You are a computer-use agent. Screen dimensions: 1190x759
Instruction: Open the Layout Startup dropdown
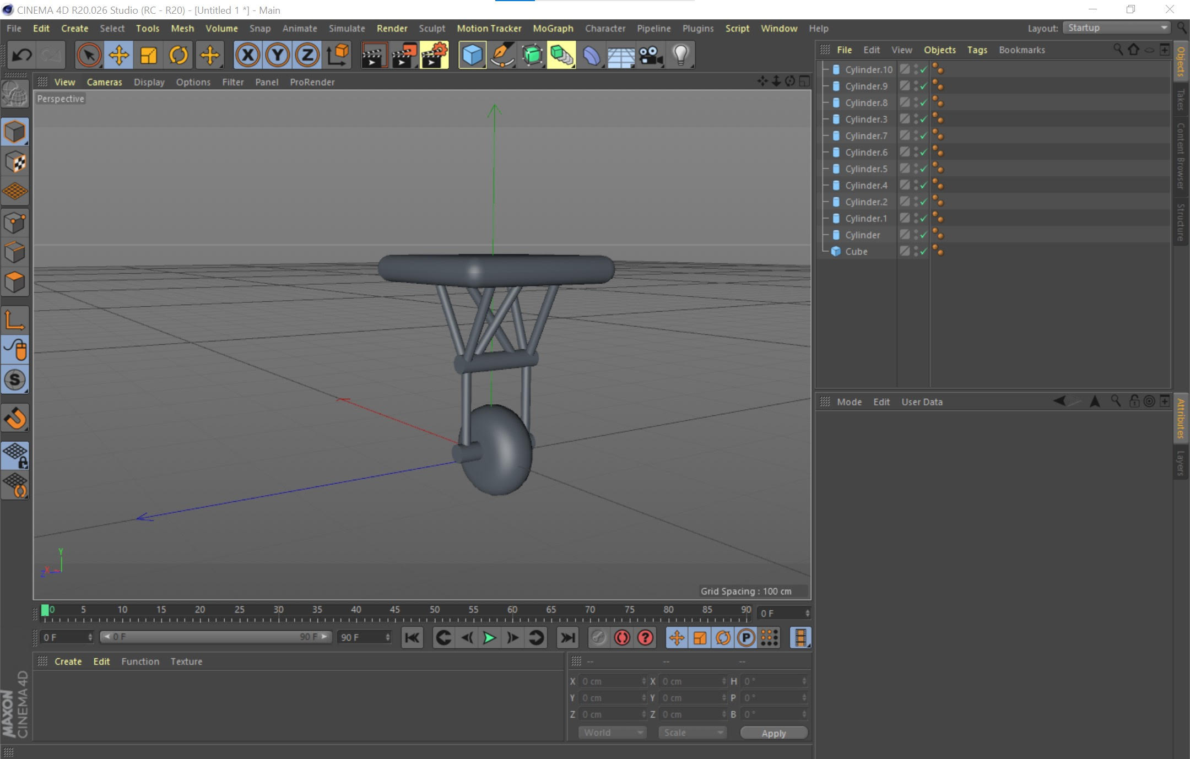pyautogui.click(x=1117, y=28)
